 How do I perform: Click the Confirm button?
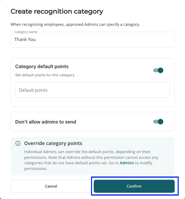pyautogui.click(x=134, y=186)
